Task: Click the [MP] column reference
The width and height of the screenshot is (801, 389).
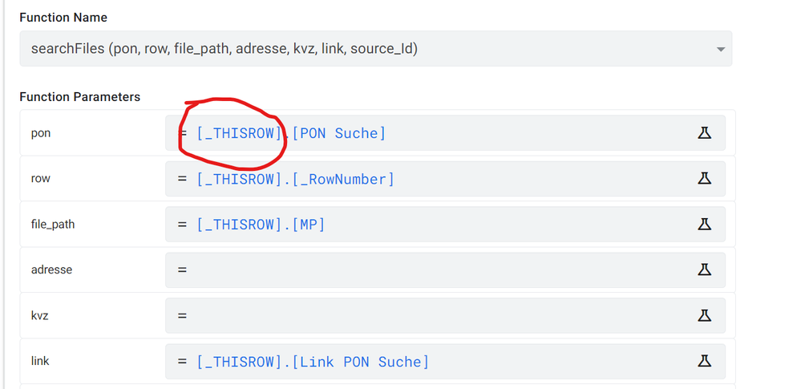Action: [x=309, y=225]
